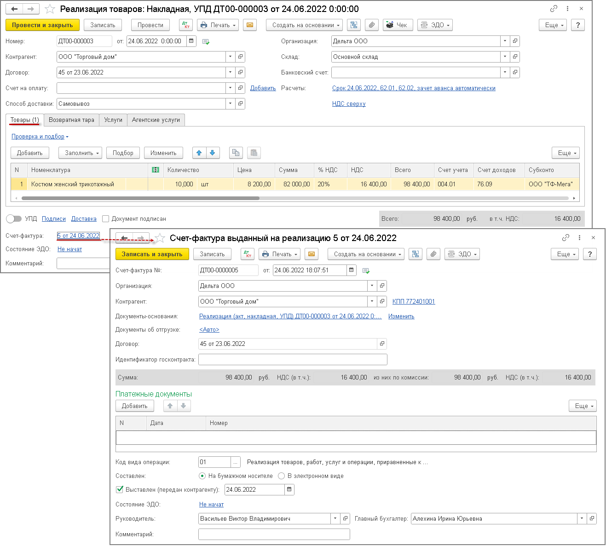The width and height of the screenshot is (606, 546).
Task: Select Костюм женский трикотажный row cell
Action: pyautogui.click(x=87, y=184)
